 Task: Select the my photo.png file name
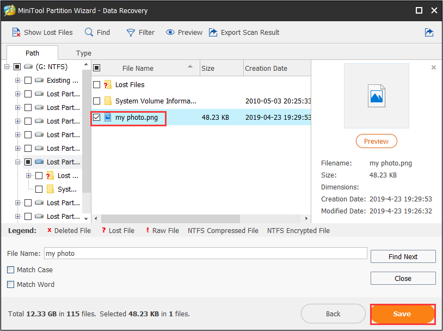pyautogui.click(x=137, y=117)
